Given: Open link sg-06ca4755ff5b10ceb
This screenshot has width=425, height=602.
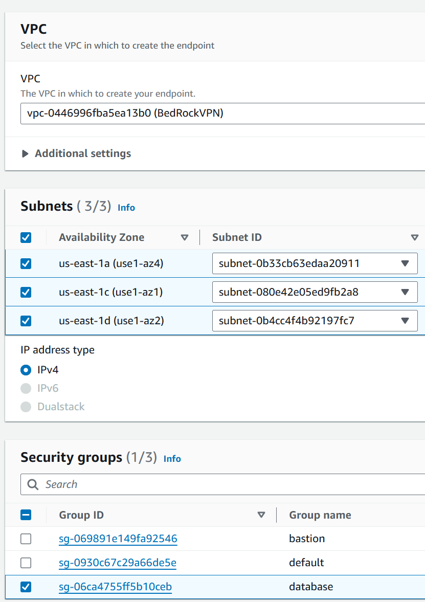Looking at the screenshot, I should (115, 587).
